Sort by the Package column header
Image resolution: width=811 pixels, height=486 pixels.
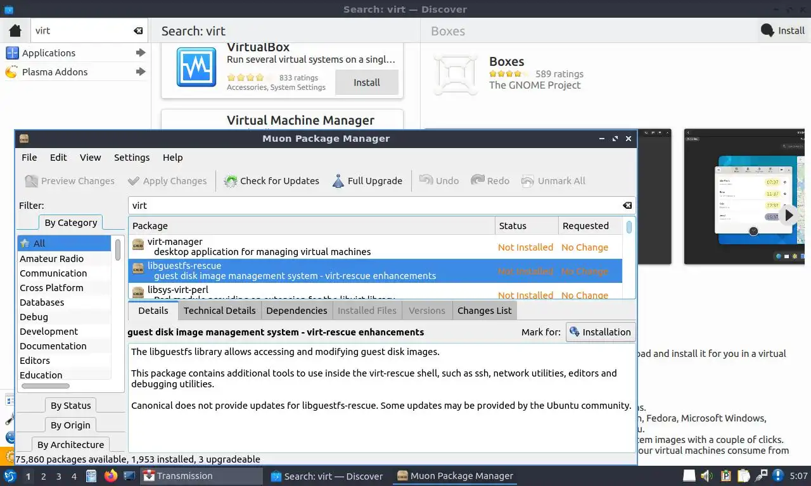[x=312, y=226]
